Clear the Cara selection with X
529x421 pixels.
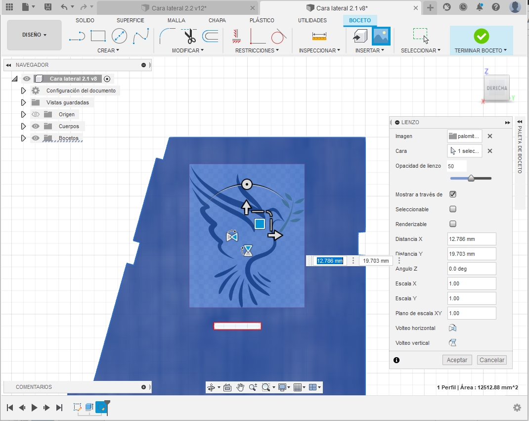click(x=490, y=151)
